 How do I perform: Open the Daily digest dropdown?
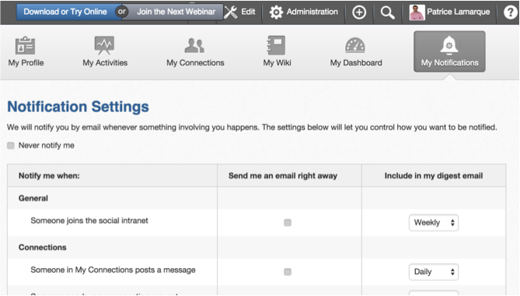coord(434,272)
